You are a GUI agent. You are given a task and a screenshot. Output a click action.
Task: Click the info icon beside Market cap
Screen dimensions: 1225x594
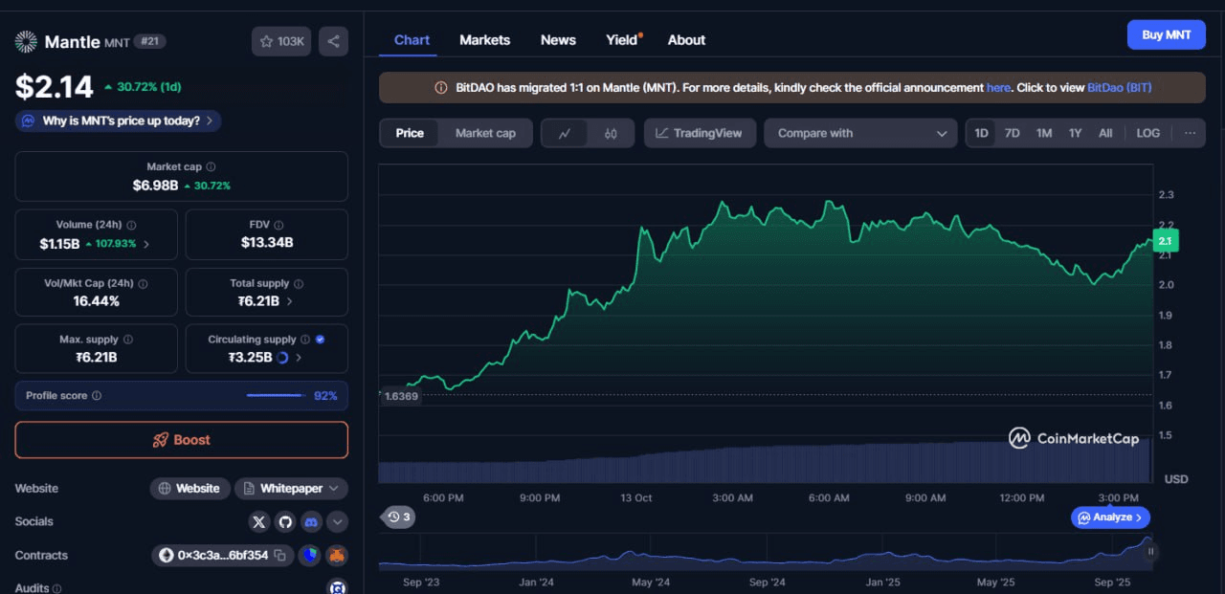[211, 166]
